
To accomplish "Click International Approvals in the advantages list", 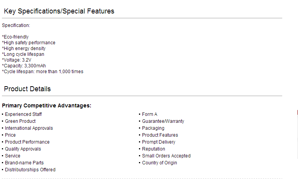I will [29, 128].
